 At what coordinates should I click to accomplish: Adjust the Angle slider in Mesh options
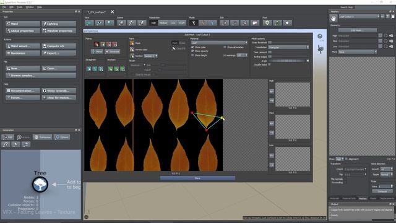[288, 61]
